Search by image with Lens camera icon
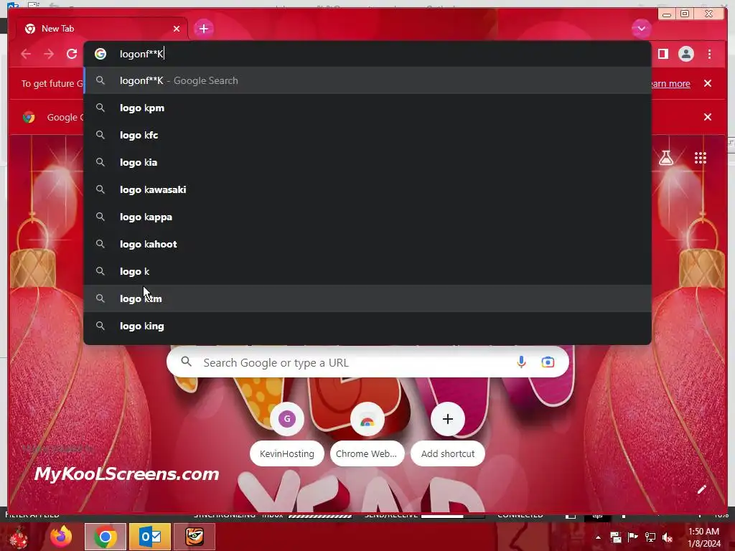This screenshot has width=735, height=551. pyautogui.click(x=548, y=362)
